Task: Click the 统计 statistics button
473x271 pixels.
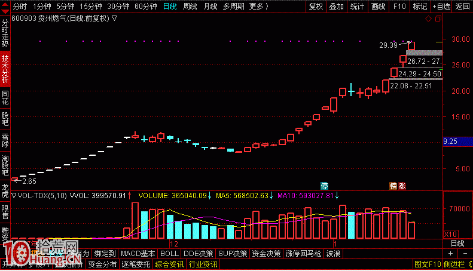Action: pos(357,7)
